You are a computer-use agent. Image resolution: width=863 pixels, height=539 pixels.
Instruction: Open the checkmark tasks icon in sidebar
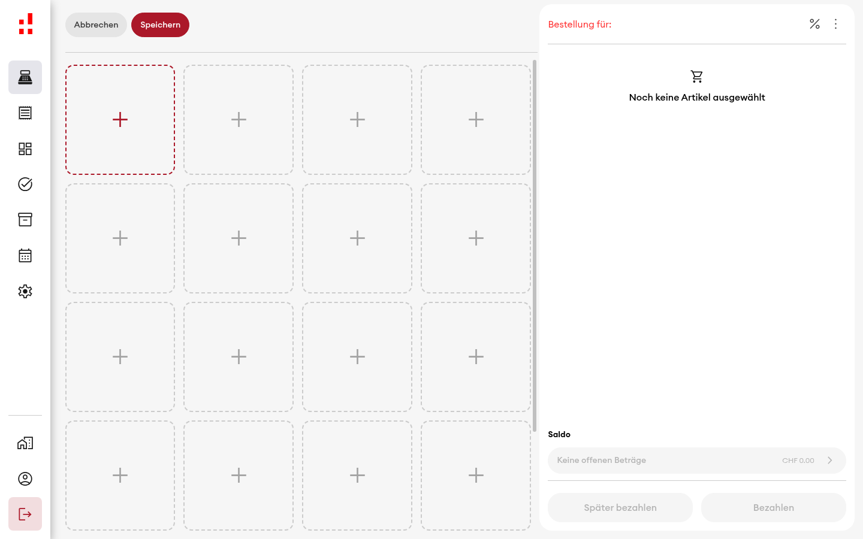pos(25,184)
